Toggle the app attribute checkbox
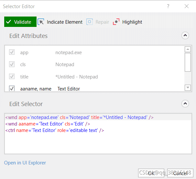Viewport: 196px width, 179px height. tap(12, 52)
